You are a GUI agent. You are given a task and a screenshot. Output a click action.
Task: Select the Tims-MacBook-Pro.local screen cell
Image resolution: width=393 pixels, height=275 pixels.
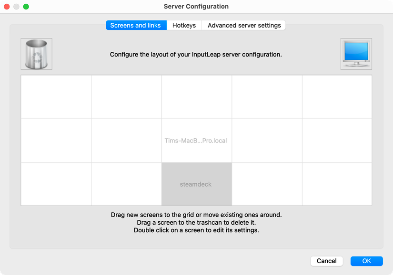click(196, 141)
